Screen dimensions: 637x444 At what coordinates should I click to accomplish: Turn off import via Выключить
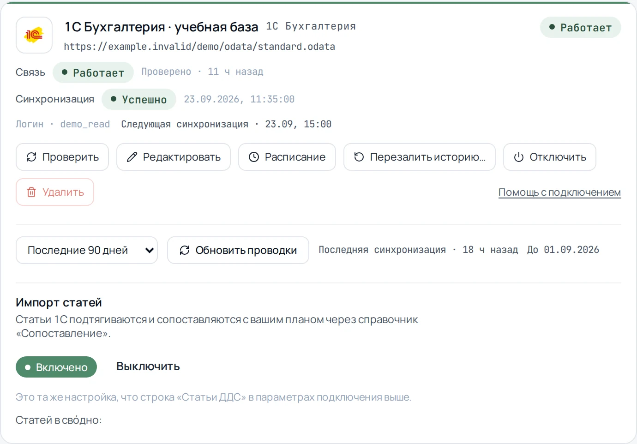[x=148, y=366]
